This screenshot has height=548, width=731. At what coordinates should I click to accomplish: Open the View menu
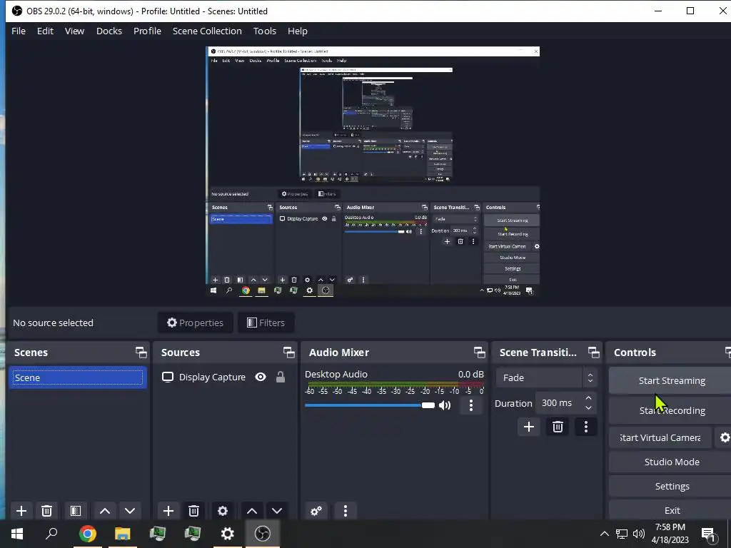[74, 31]
